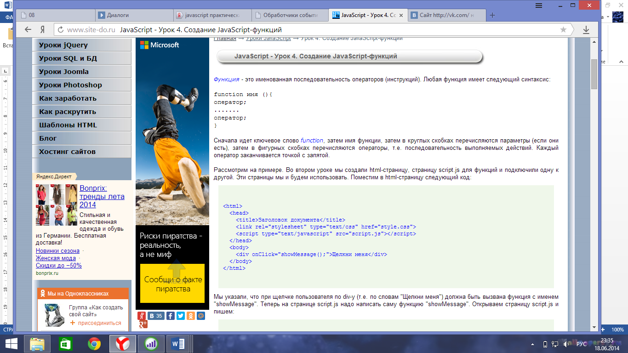
Task: Open the Как раскрутить menu item
Action: [x=81, y=112]
